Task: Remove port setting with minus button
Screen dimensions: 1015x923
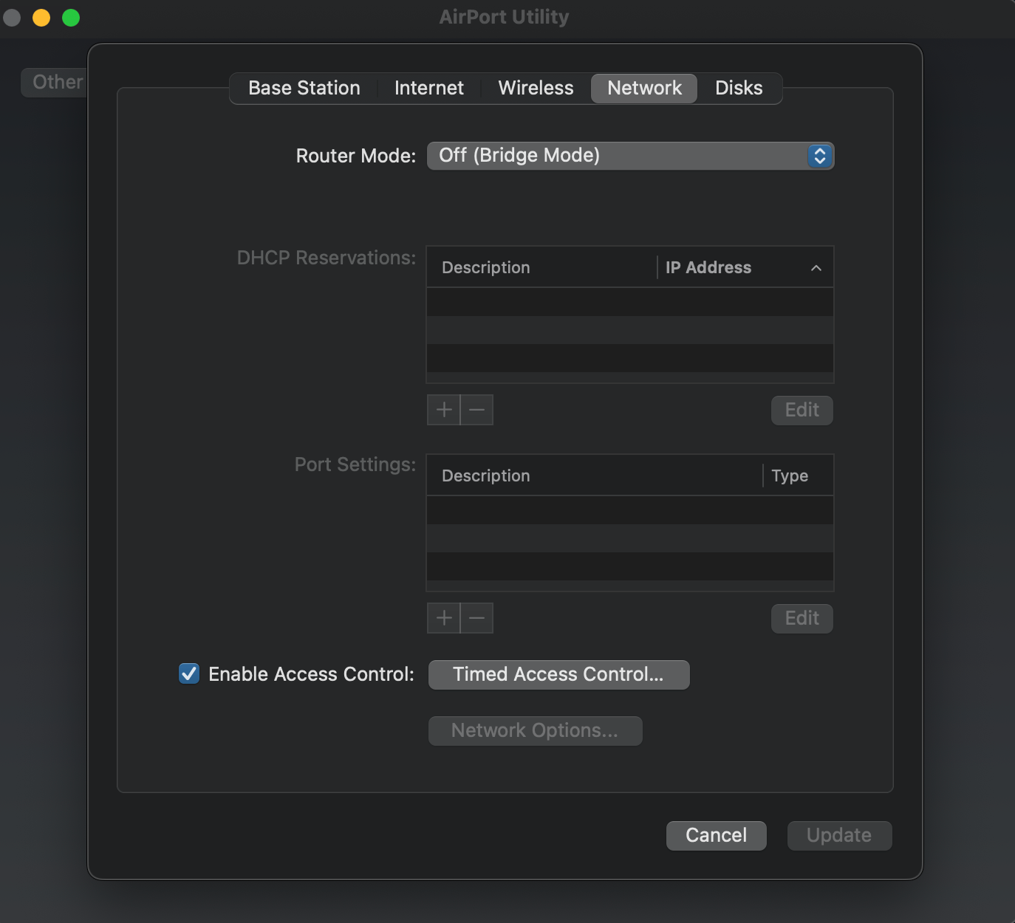Action: click(477, 618)
